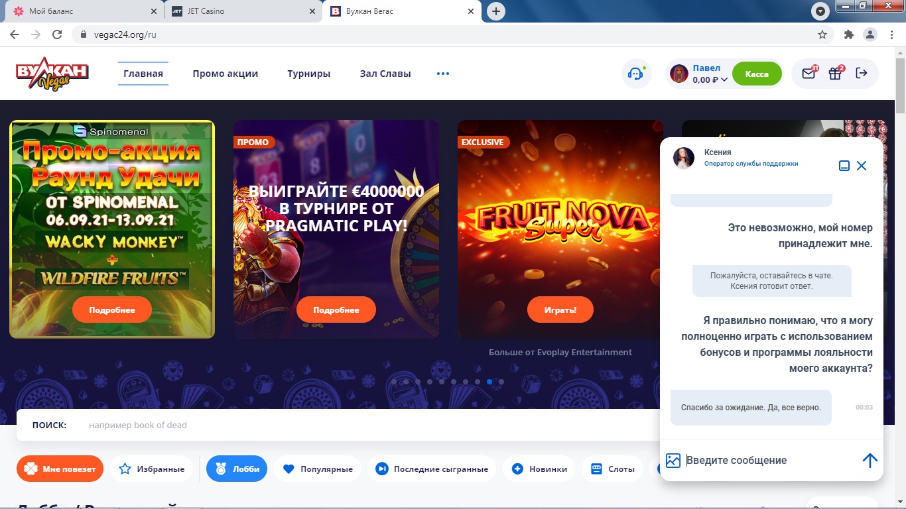Open the Fruit Nova Super banner image

pyautogui.click(x=560, y=229)
